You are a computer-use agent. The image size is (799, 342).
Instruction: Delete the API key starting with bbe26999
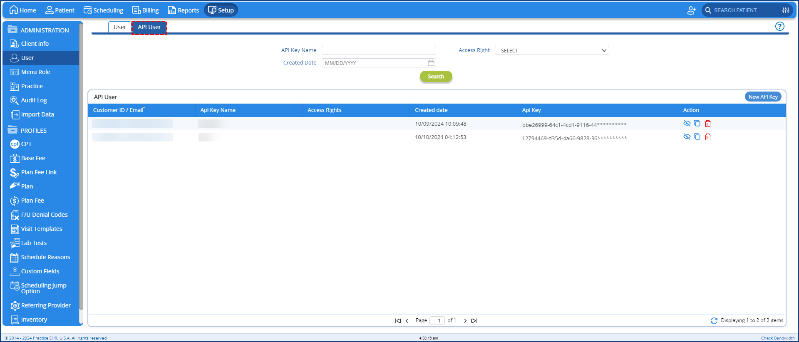coord(708,124)
